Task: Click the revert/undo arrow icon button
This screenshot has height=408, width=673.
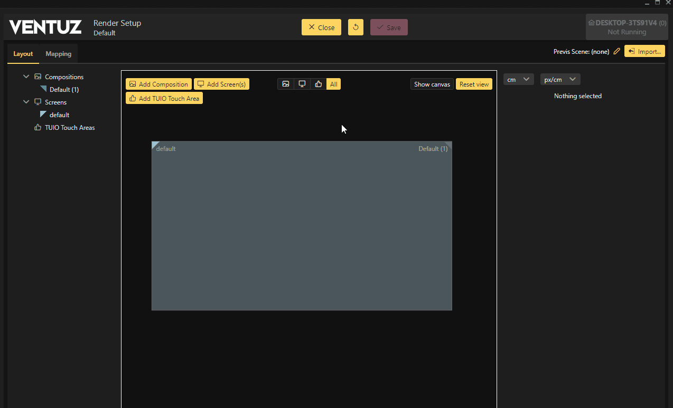Action: [356, 27]
